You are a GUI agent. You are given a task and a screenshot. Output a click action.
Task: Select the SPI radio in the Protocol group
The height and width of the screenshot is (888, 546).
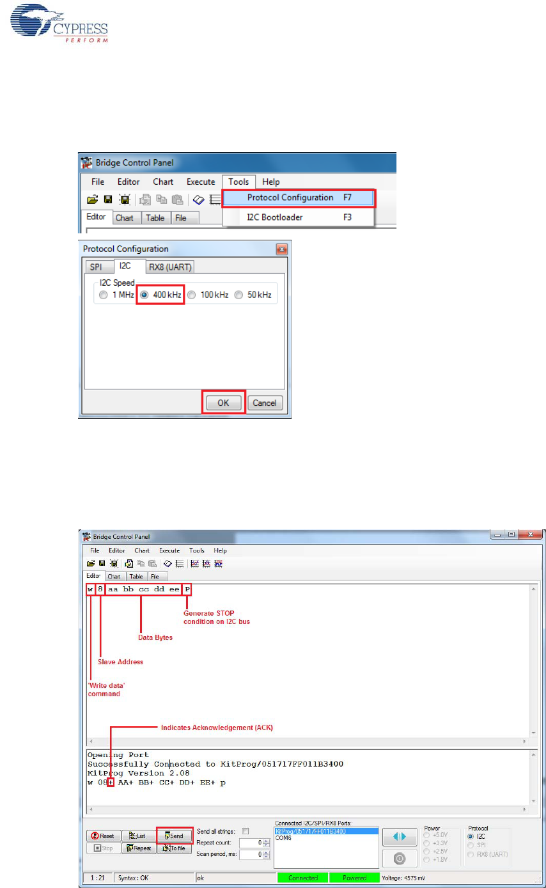[x=472, y=845]
